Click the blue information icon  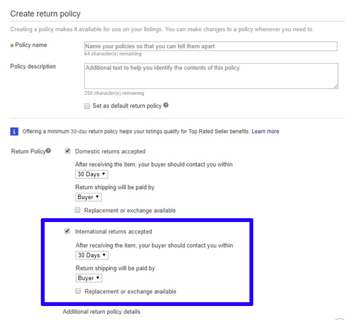click(14, 131)
